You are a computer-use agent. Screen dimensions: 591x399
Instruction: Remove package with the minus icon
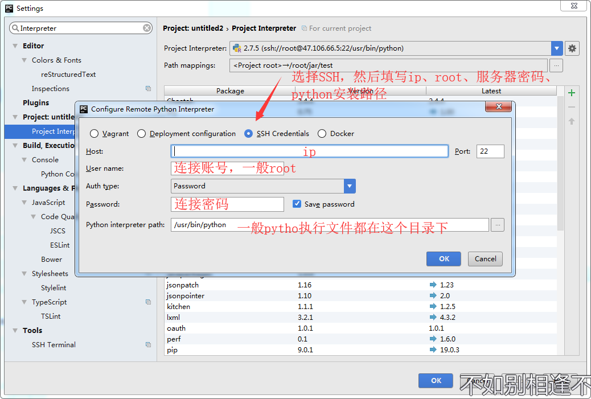click(572, 108)
